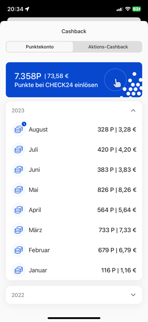
Task: Tap the coins icon next to Juni
Action: (18, 170)
